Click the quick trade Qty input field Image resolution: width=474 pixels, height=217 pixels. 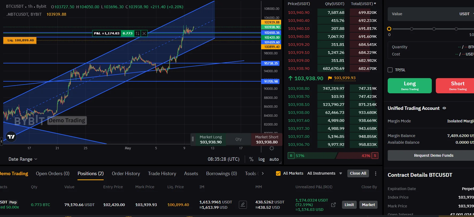tap(238, 139)
